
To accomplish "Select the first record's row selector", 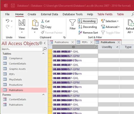I will coord(50,51).
